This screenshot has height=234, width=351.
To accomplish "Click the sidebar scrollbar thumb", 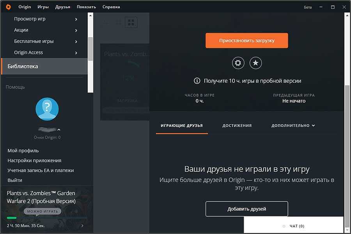I will coord(90,49).
